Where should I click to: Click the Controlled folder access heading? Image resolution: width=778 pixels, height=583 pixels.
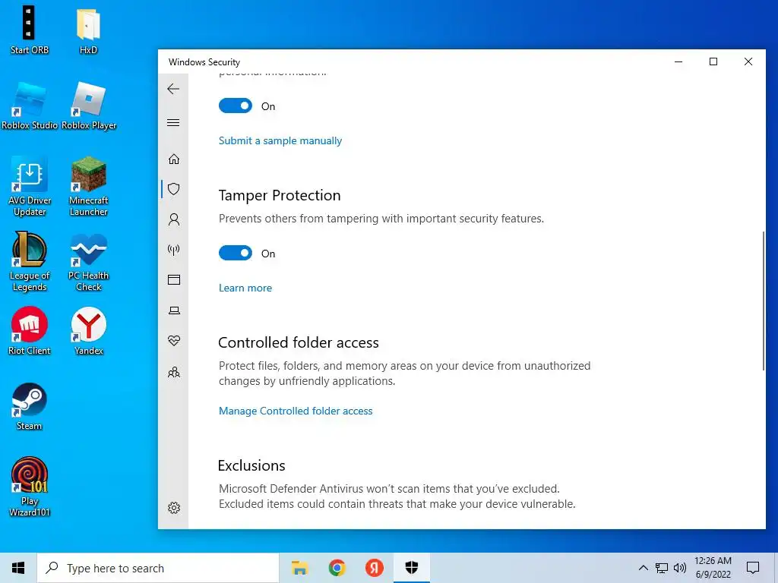(x=298, y=342)
